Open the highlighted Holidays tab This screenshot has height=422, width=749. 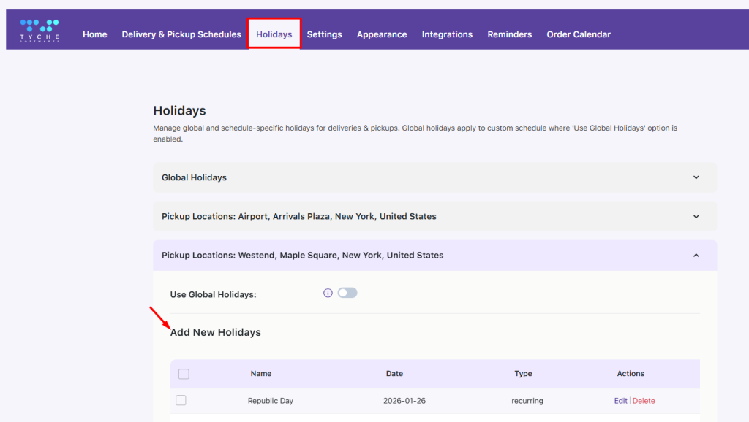[274, 34]
